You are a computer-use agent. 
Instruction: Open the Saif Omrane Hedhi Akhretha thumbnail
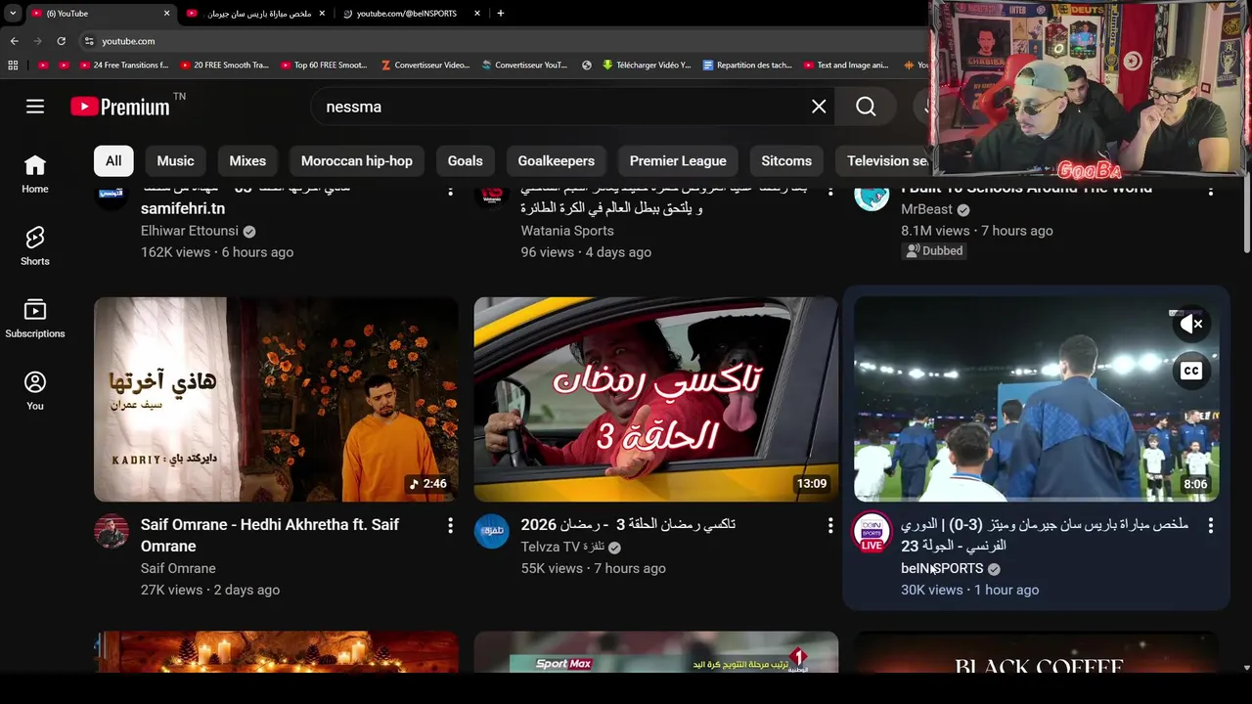tap(276, 400)
